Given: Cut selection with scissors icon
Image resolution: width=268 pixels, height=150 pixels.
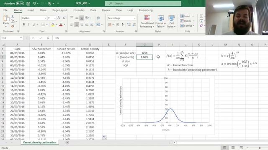Looking at the screenshot, I should click(13, 17).
